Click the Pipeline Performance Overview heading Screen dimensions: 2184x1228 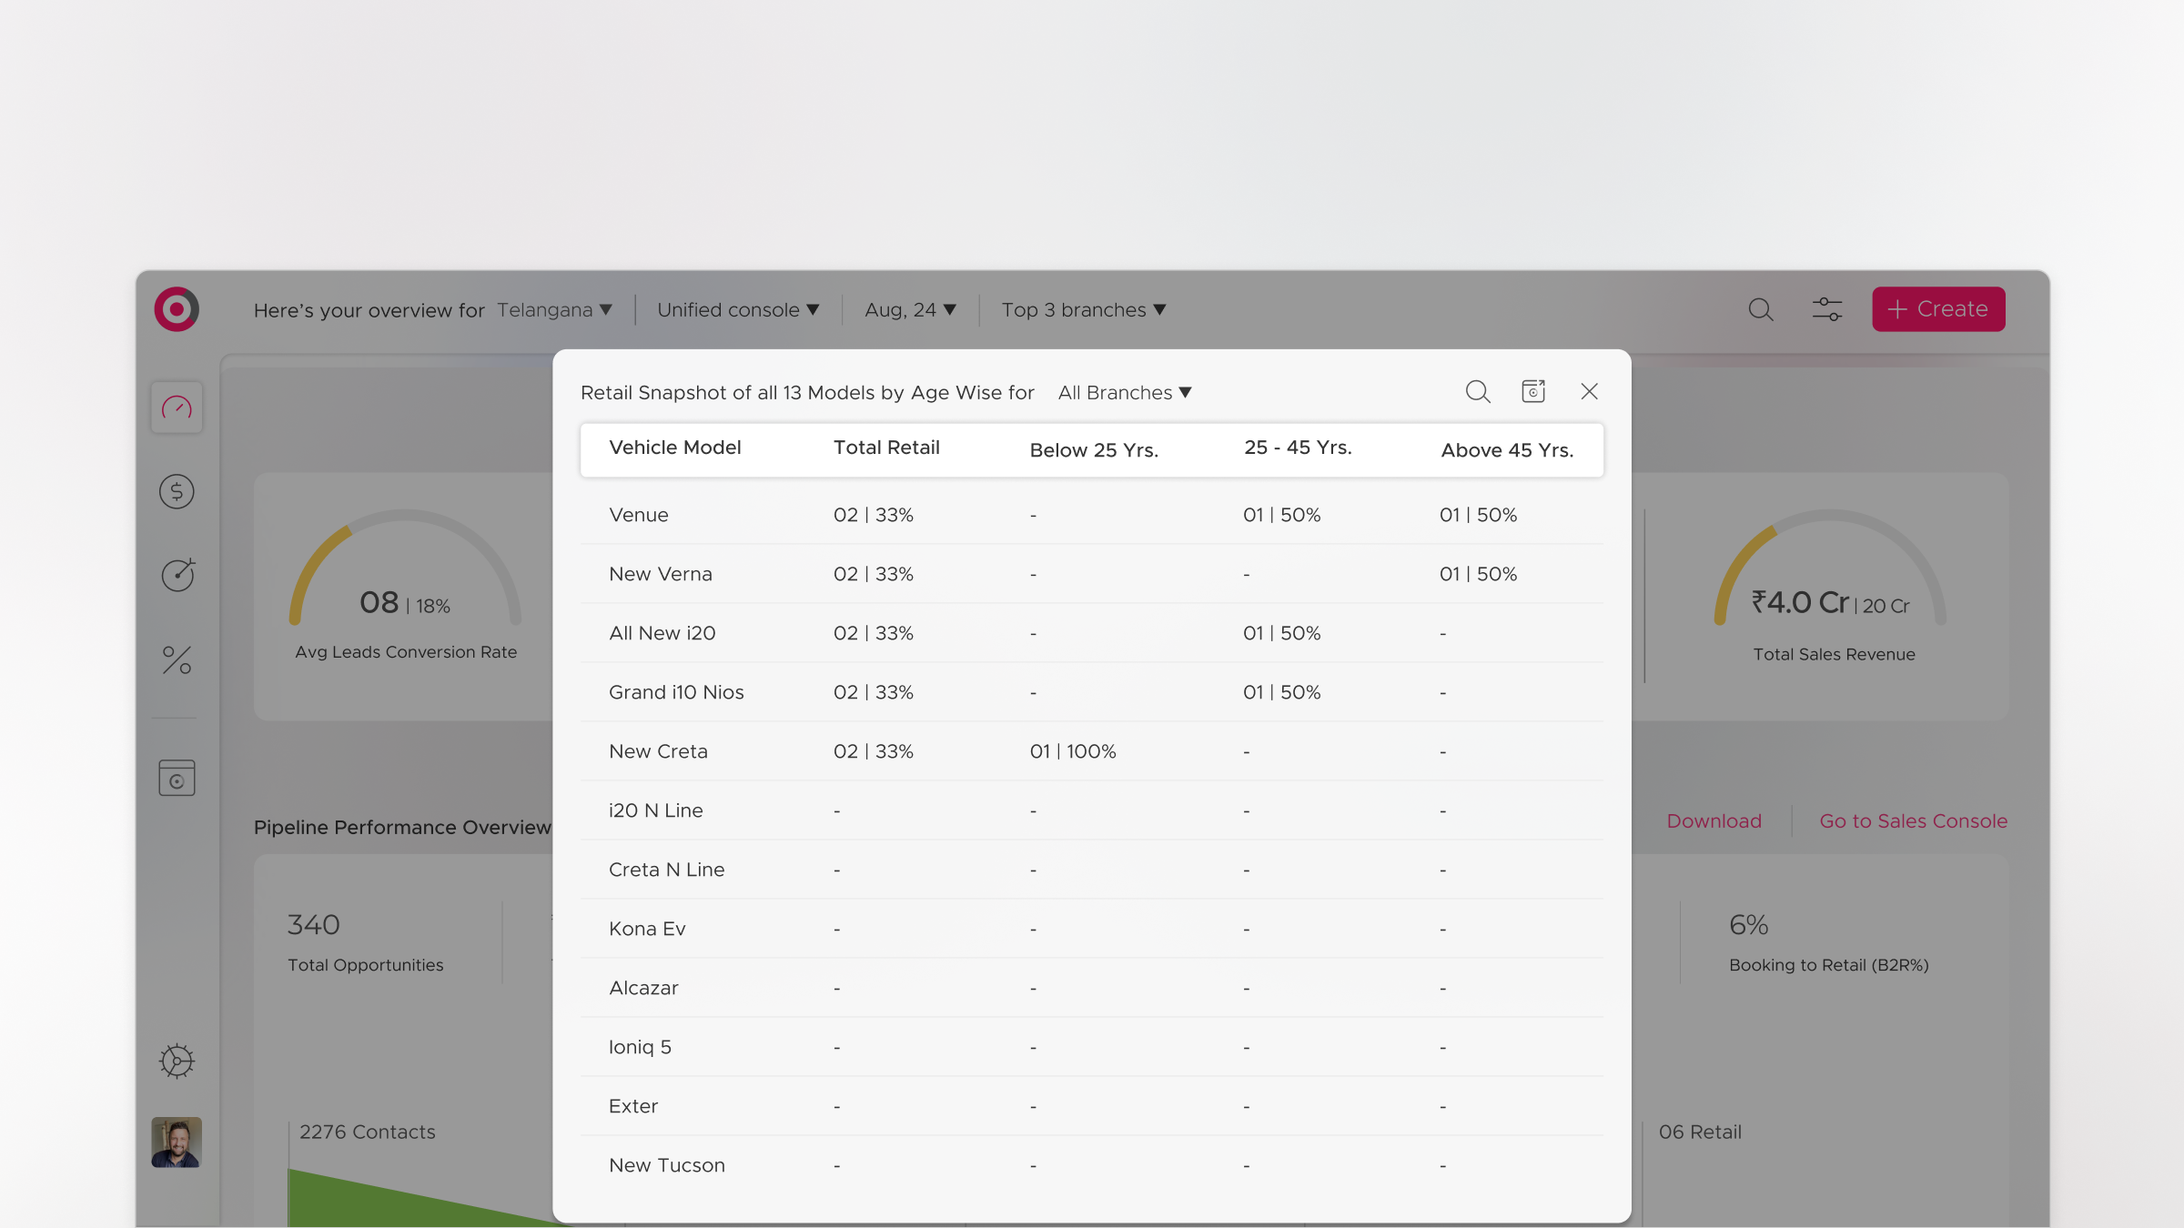[x=402, y=827]
